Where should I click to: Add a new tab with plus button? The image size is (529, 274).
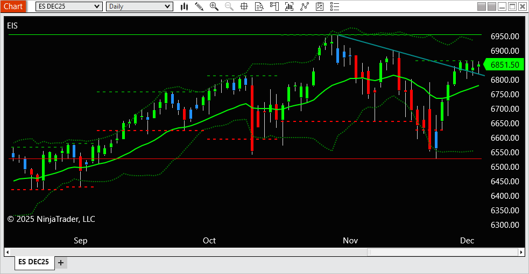coord(61,263)
